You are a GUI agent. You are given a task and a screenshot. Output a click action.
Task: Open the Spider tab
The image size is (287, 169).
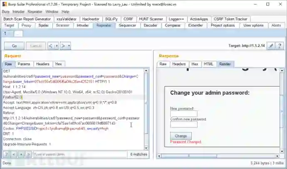pyautogui.click(x=43, y=25)
